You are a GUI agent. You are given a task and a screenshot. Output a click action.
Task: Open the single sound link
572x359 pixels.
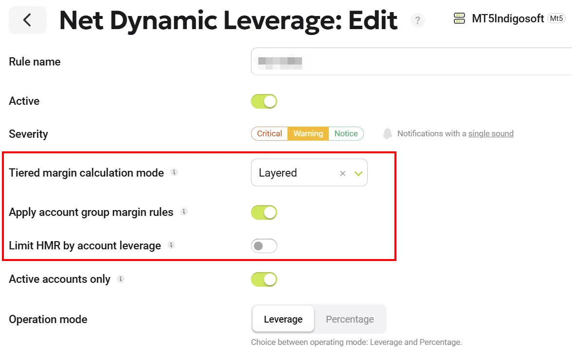[491, 133]
